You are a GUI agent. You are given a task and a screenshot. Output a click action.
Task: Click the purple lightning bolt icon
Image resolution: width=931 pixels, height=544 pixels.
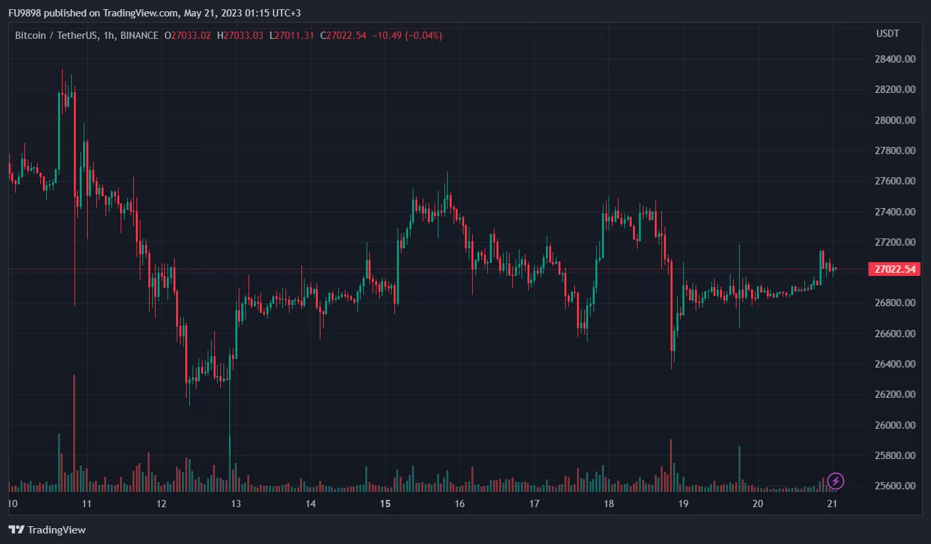pyautogui.click(x=835, y=481)
